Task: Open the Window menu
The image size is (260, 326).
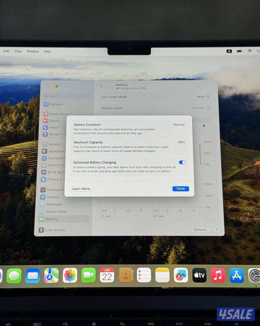Action: [x=33, y=51]
